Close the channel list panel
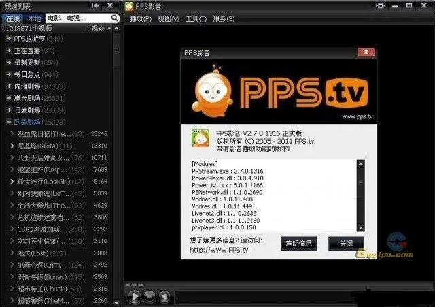Screen dimensions: 435x307 point(110,5)
